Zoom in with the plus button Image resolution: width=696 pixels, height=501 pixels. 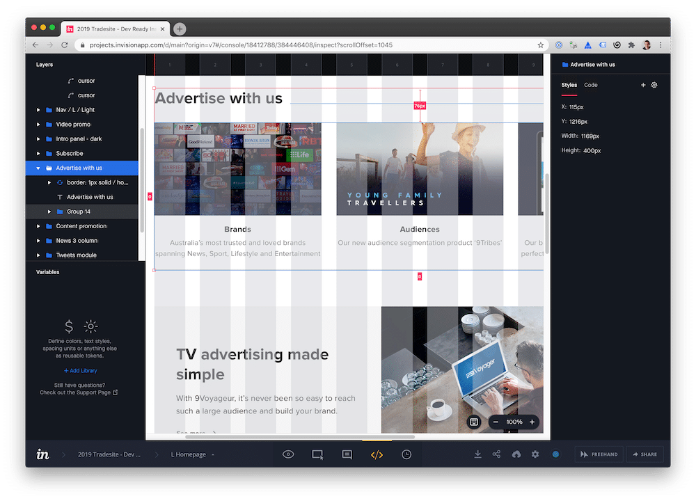[532, 422]
